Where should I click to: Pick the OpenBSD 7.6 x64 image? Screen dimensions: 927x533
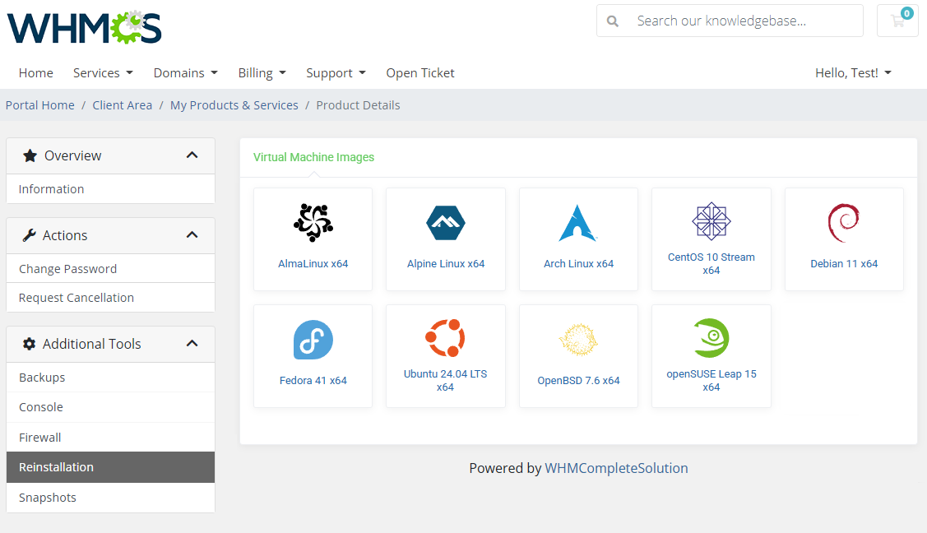click(578, 355)
